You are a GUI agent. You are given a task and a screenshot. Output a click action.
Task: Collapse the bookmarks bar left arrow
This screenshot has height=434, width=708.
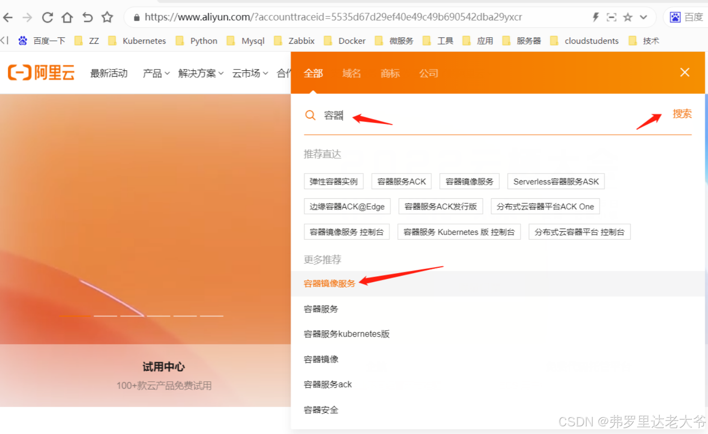tap(5, 41)
